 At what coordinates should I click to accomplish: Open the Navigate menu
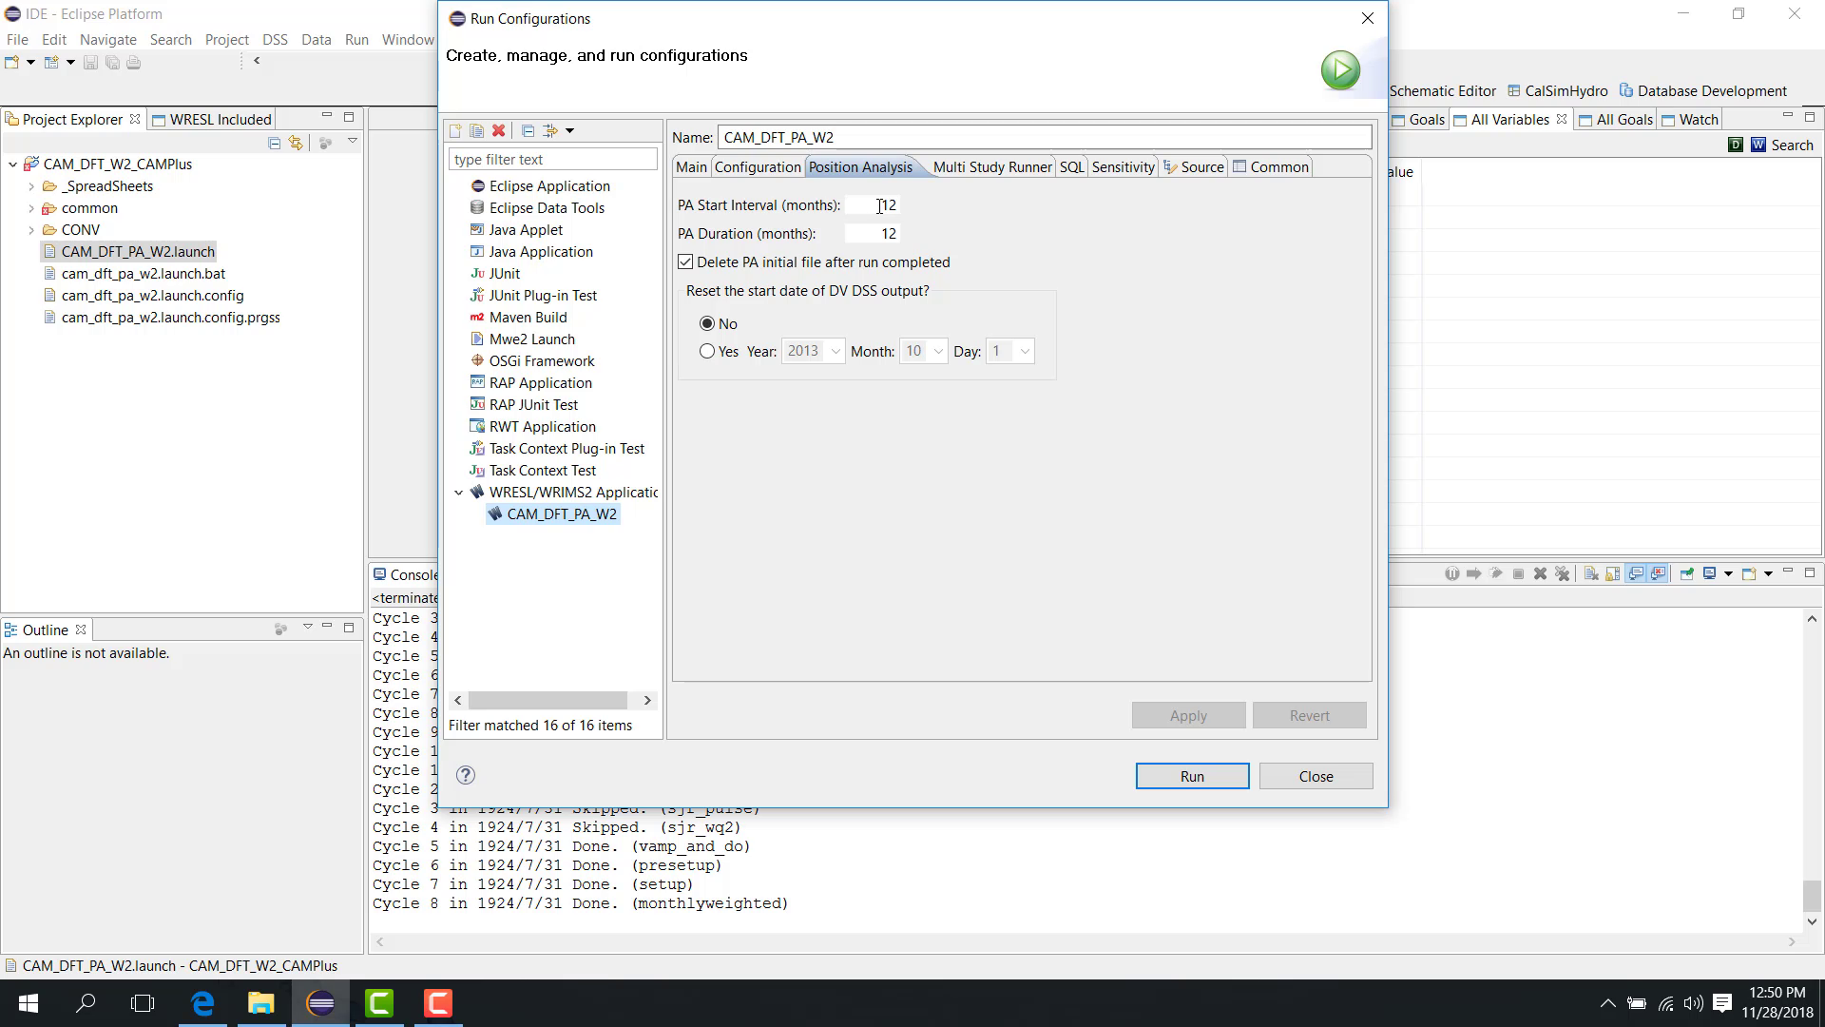pyautogui.click(x=108, y=40)
